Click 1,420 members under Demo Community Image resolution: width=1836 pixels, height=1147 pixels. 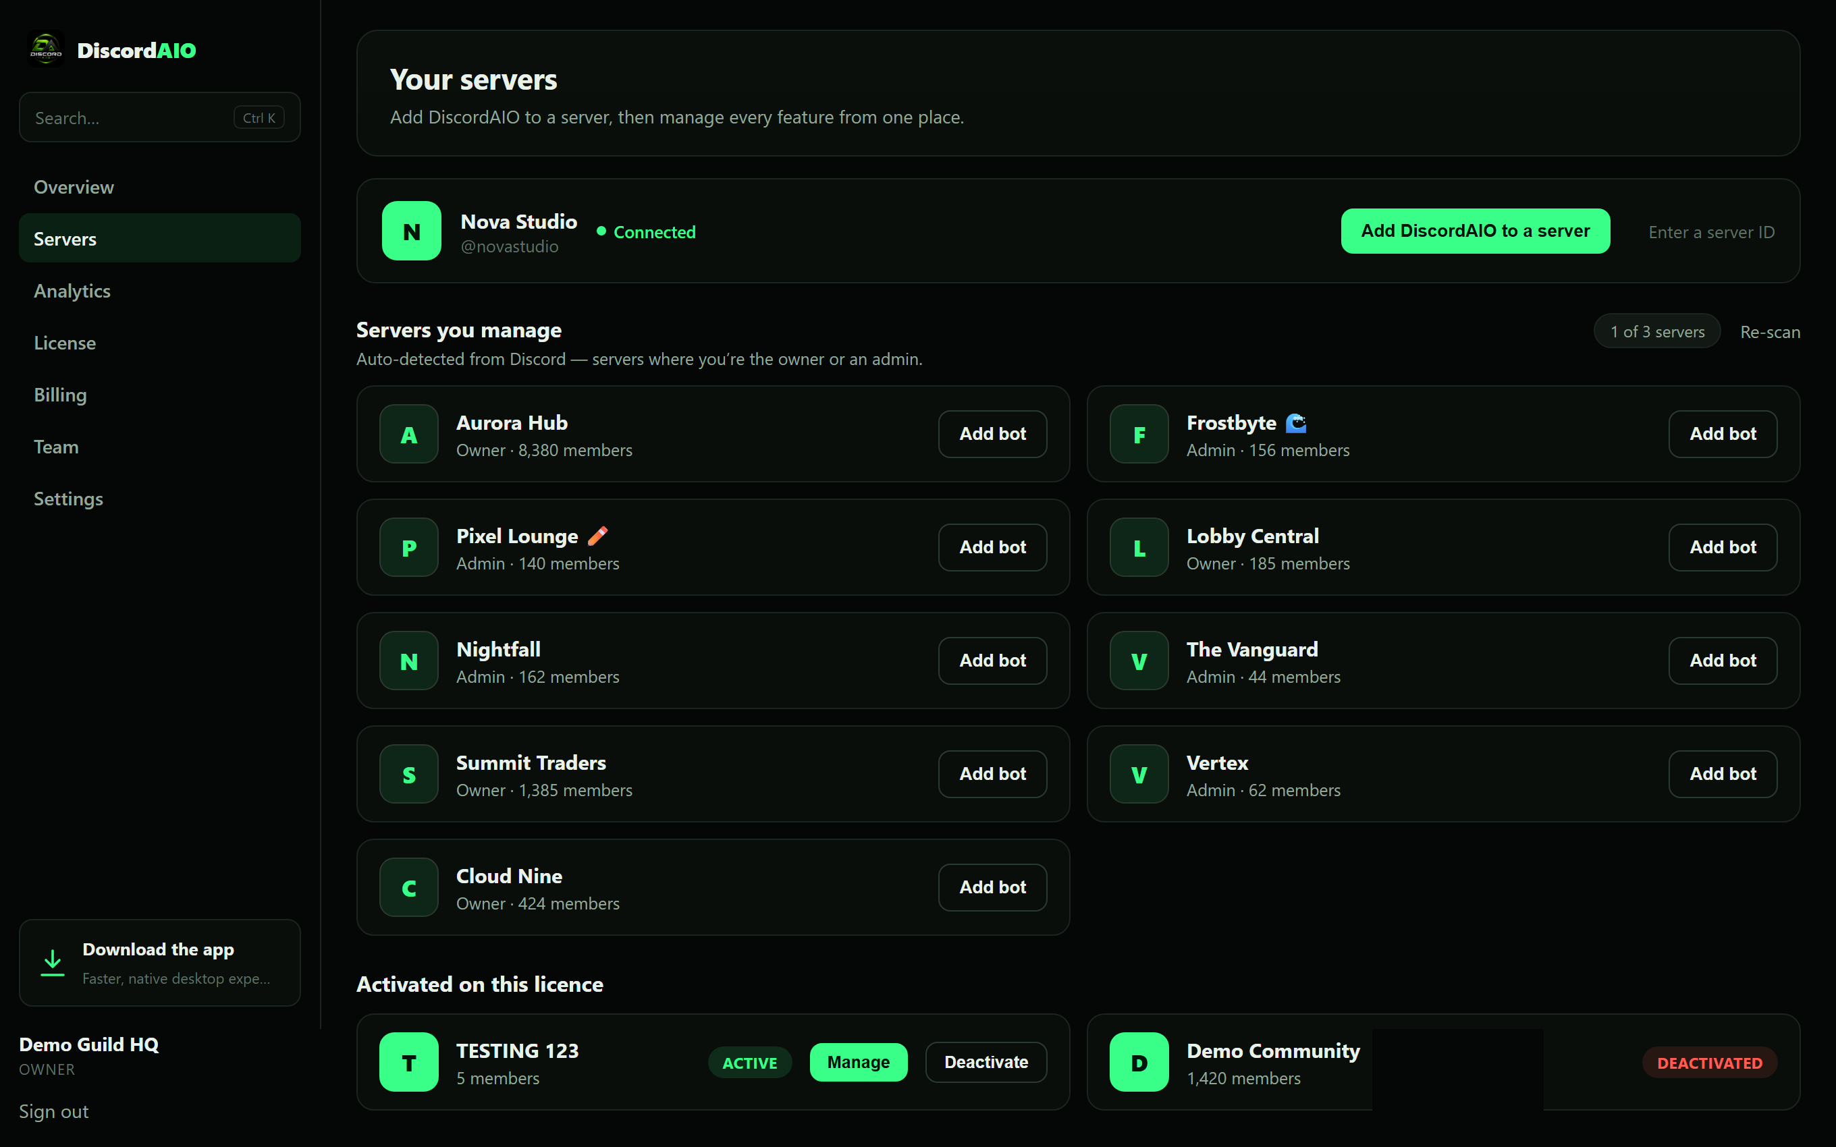(1243, 1078)
